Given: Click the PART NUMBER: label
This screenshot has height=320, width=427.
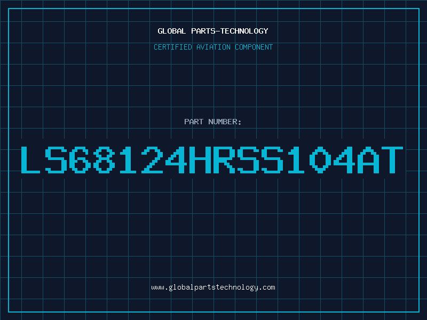Looking at the screenshot, I should click(213, 122).
